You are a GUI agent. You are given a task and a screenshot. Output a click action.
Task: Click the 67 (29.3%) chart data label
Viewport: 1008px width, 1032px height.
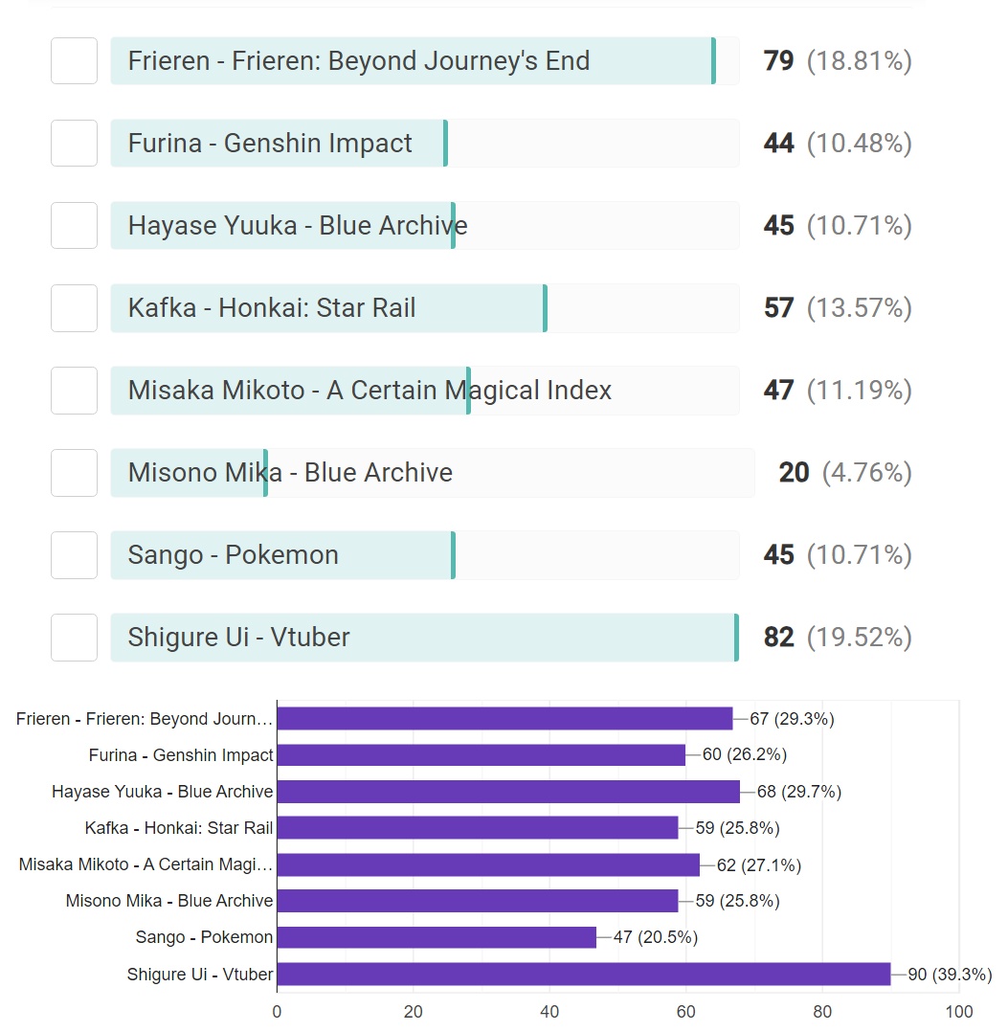point(792,719)
